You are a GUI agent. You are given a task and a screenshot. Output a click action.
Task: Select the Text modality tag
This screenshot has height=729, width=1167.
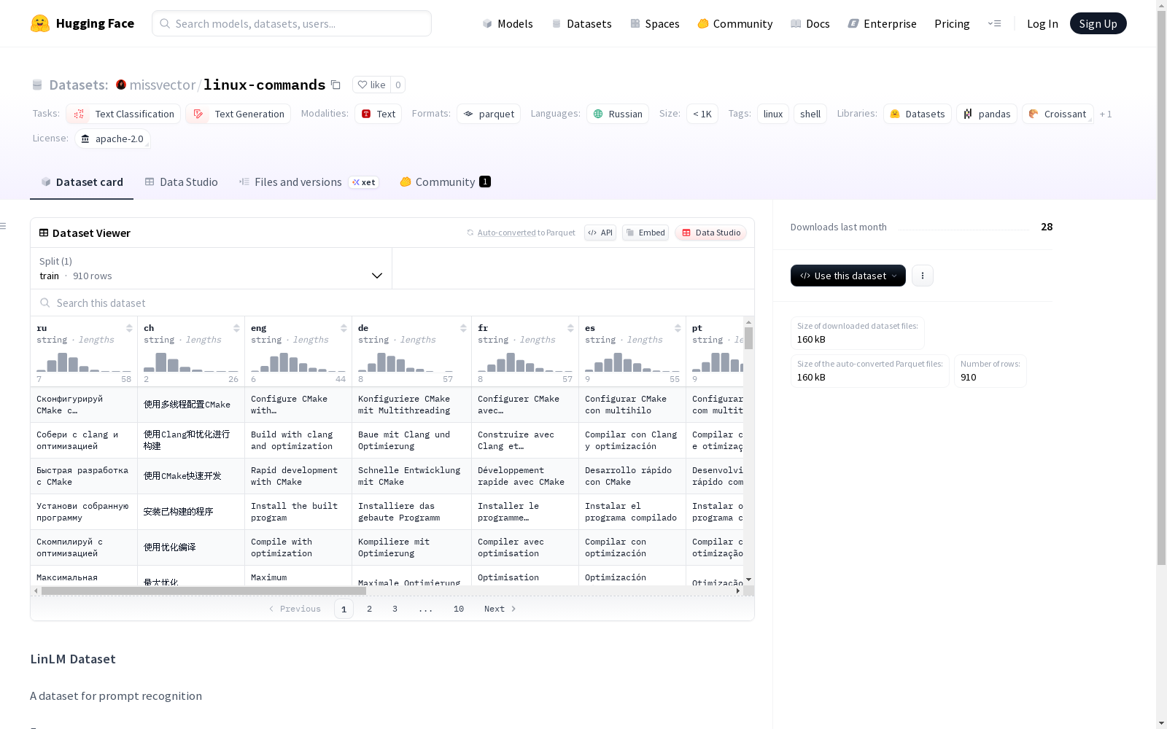tap(378, 114)
